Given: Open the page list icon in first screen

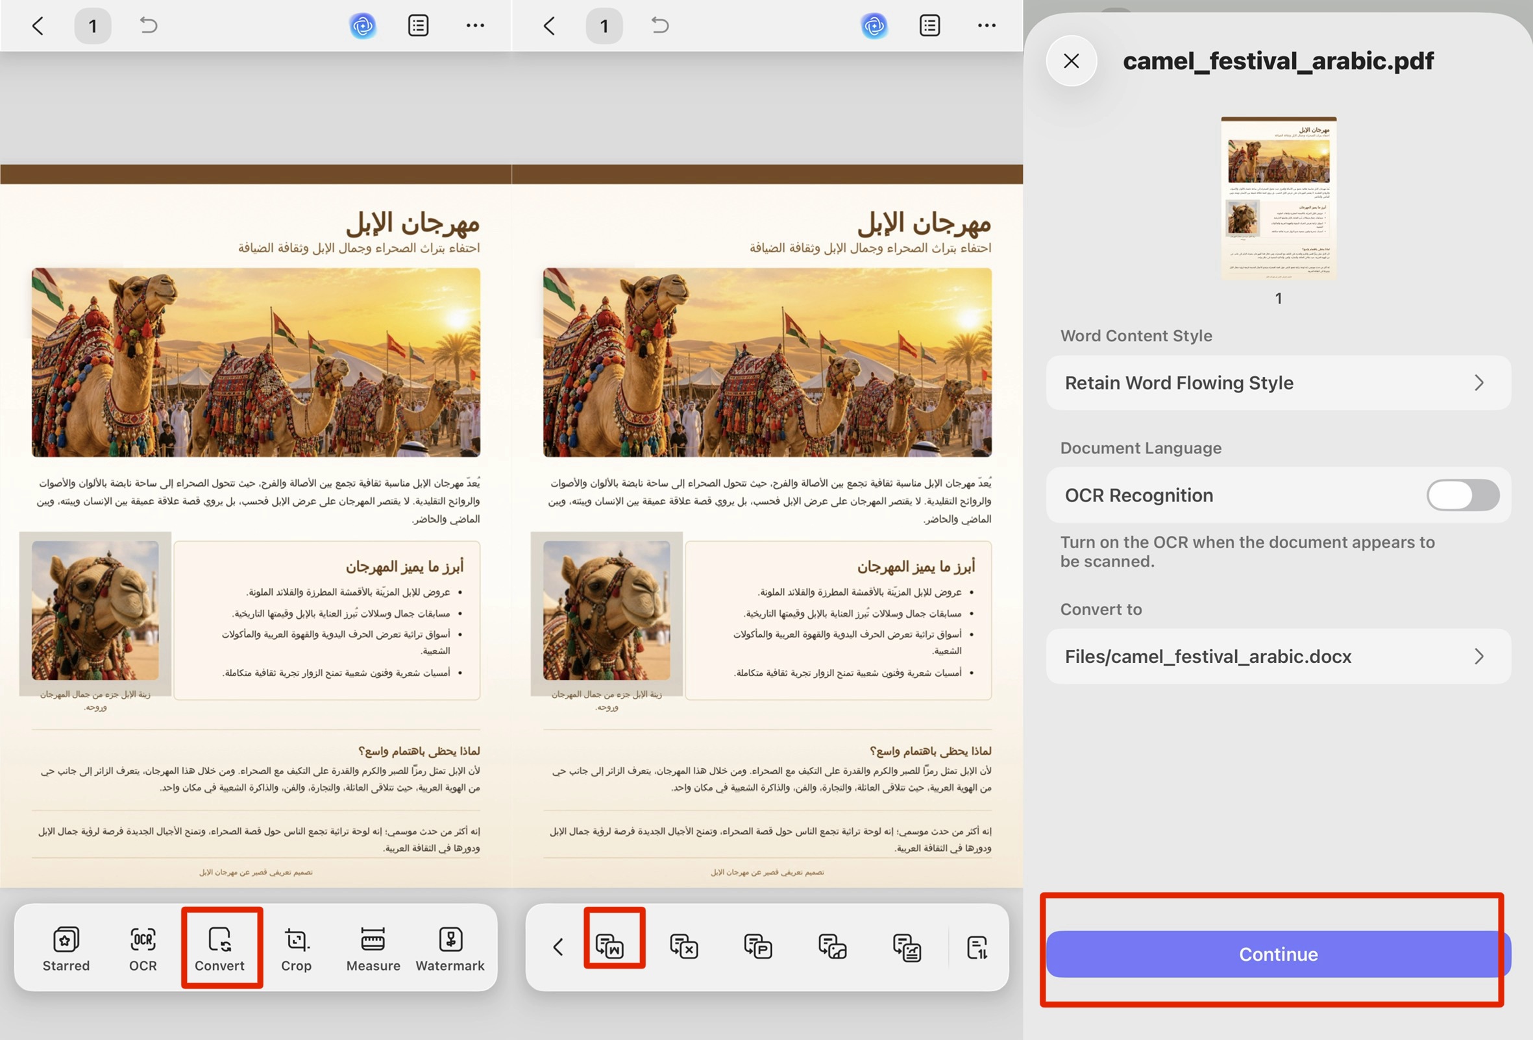Looking at the screenshot, I should 418,26.
